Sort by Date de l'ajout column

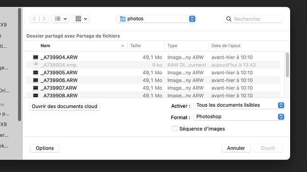pos(226,46)
